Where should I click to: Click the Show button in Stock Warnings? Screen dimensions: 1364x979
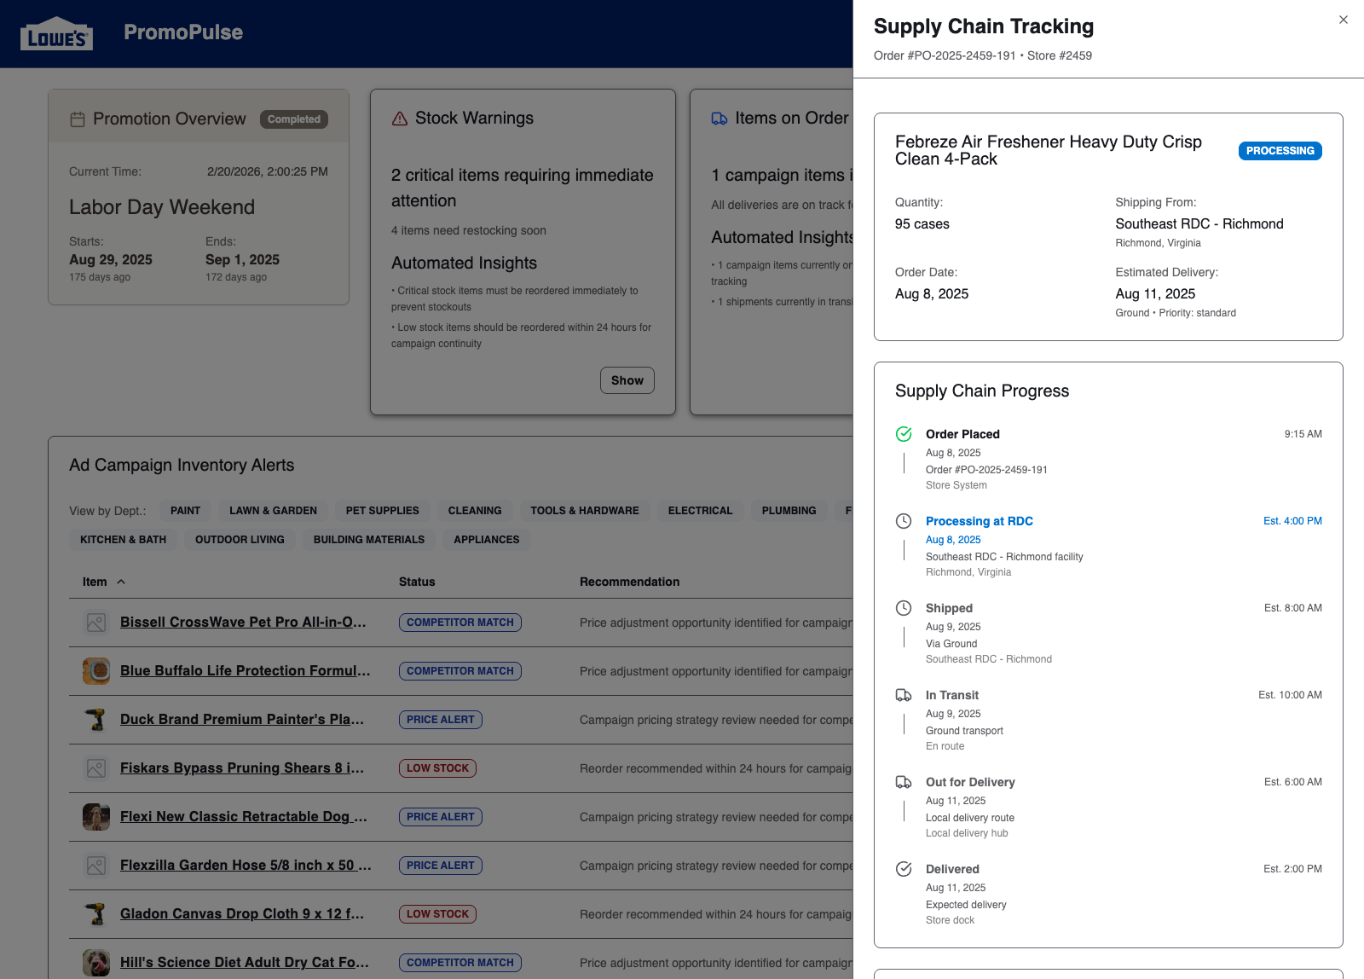(x=627, y=380)
